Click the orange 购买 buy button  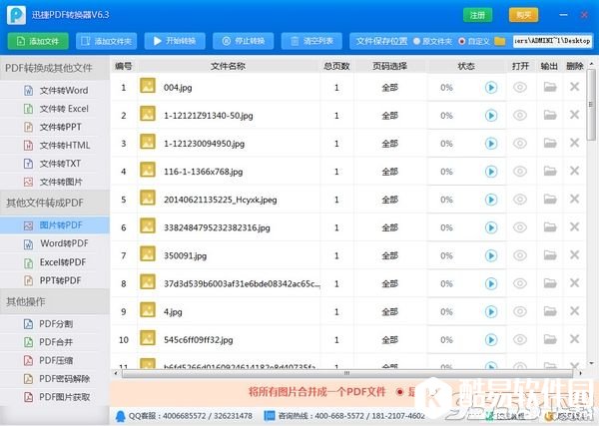click(524, 15)
